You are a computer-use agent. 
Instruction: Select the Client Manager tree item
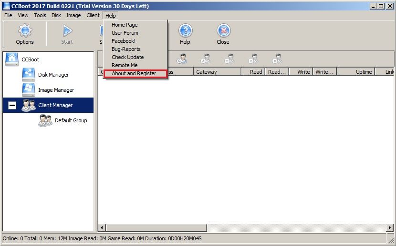tap(48, 105)
